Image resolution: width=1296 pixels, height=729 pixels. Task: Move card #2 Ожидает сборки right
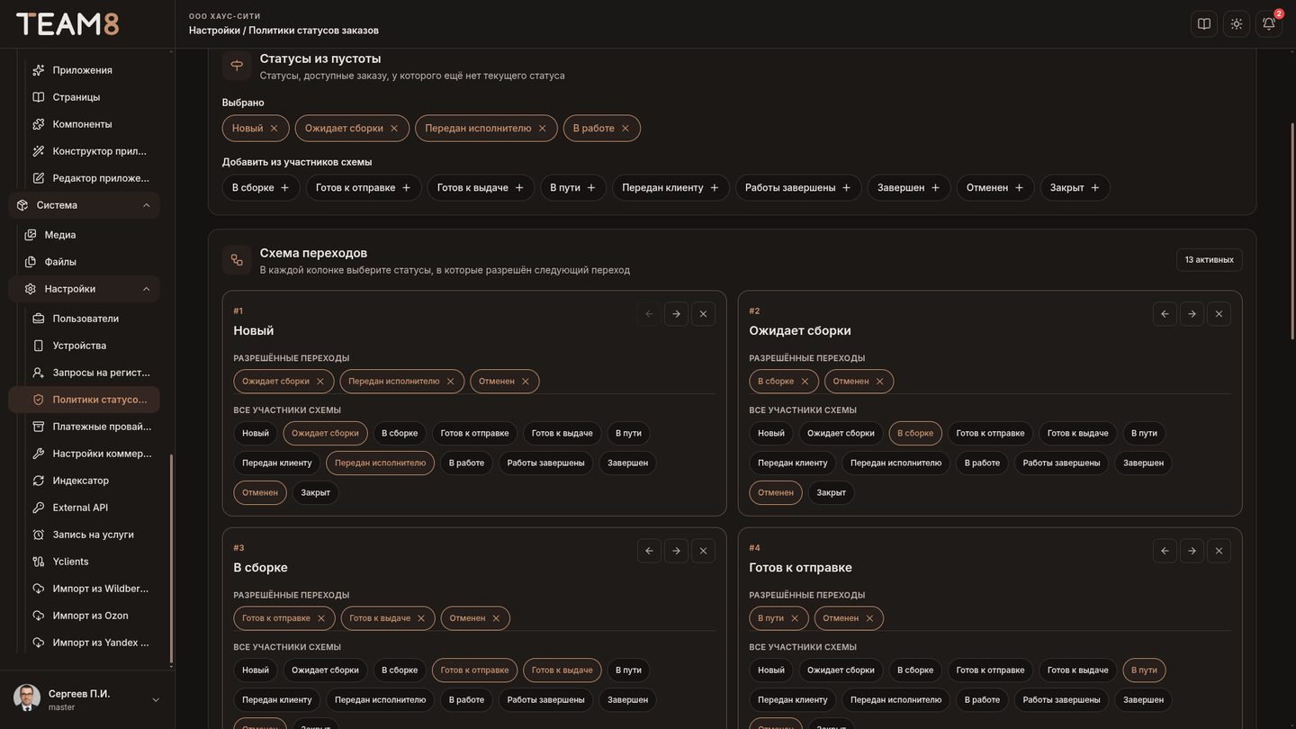pos(1192,314)
